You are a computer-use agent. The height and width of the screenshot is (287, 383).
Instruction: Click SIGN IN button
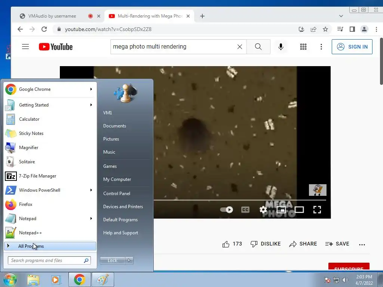tap(352, 47)
